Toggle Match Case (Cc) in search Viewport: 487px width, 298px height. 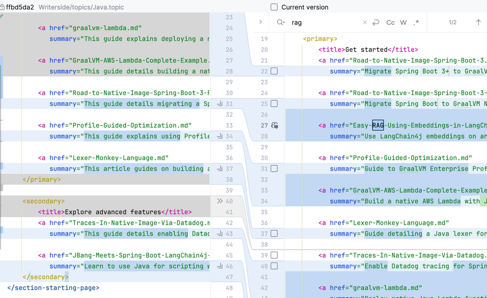click(x=390, y=22)
